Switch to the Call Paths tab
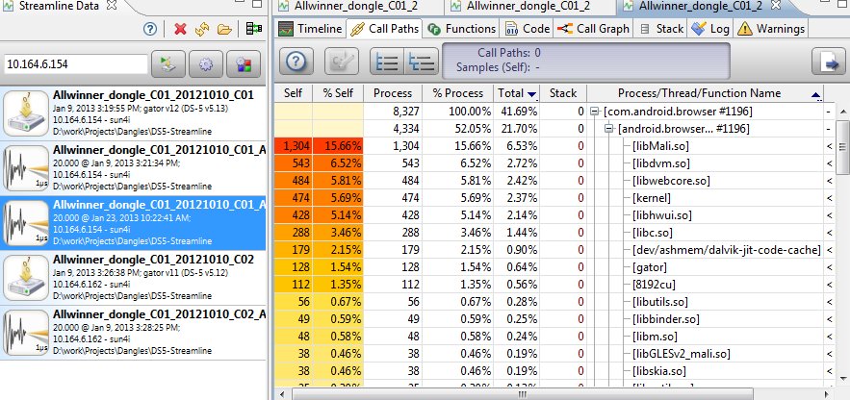Viewport: 850px width, 400px height. pos(384,29)
